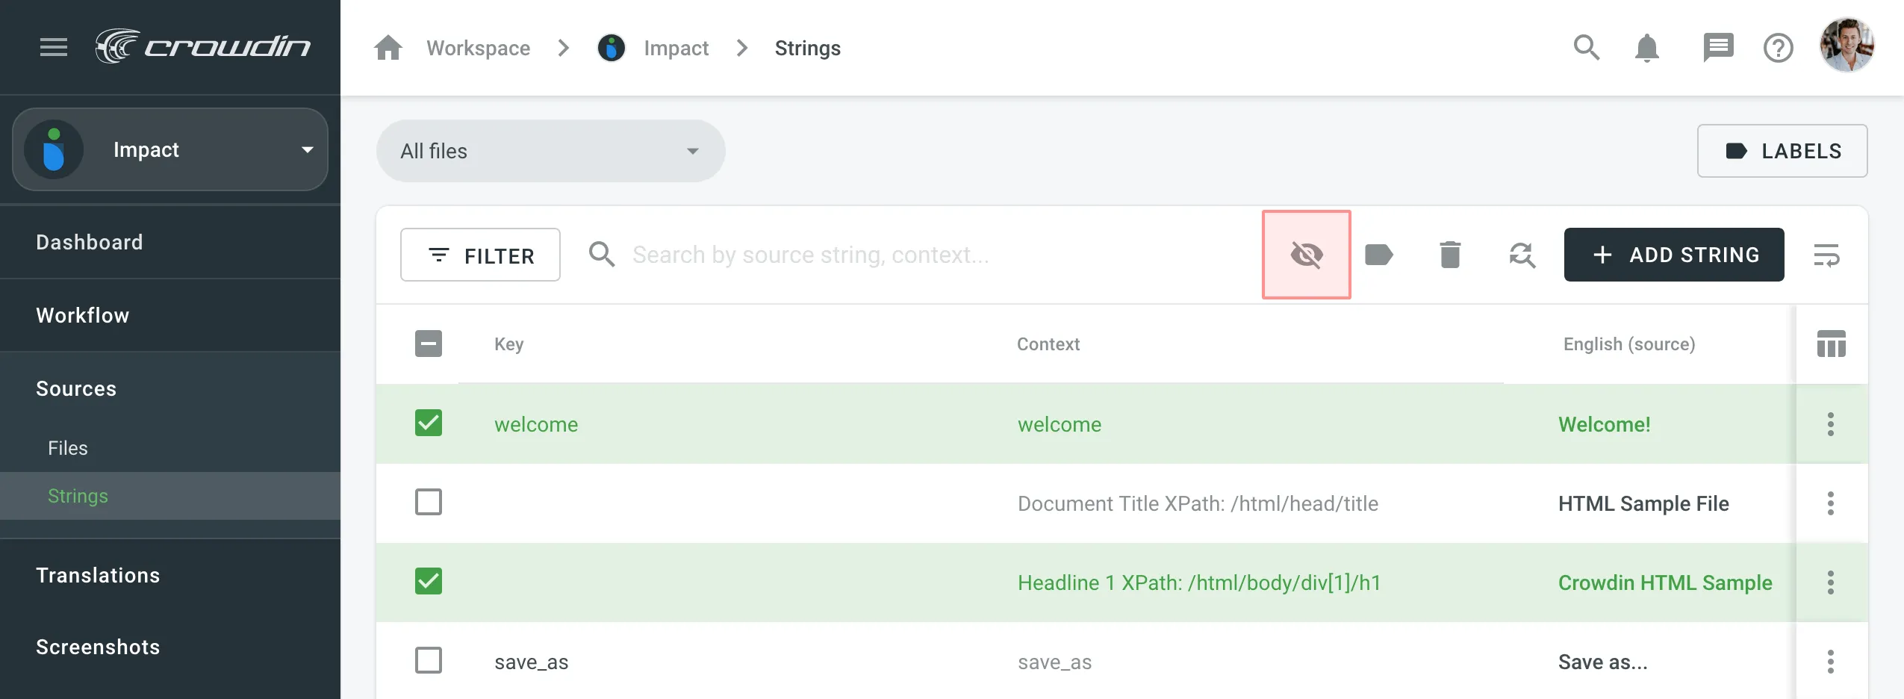Check the HTML Sample File row checkbox
Viewport: 1904px width, 699px height.
click(429, 503)
